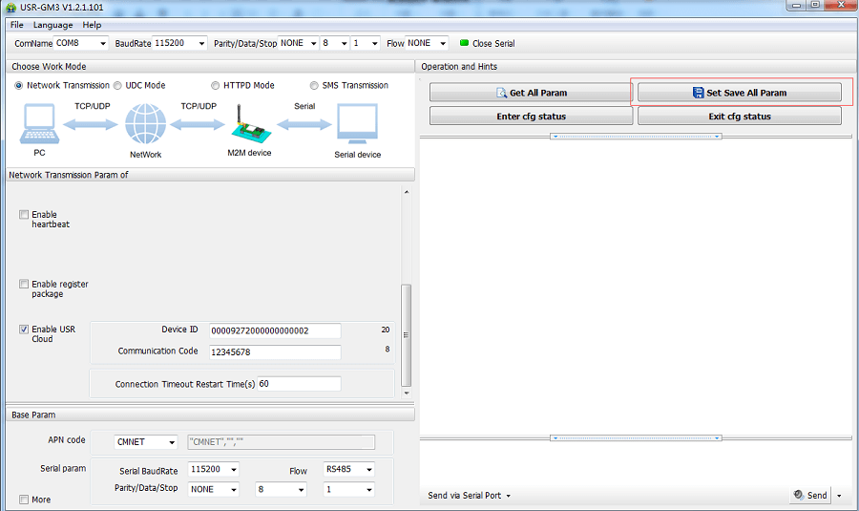Image resolution: width=859 pixels, height=511 pixels.
Task: Click the Send button
Action: coord(810,495)
